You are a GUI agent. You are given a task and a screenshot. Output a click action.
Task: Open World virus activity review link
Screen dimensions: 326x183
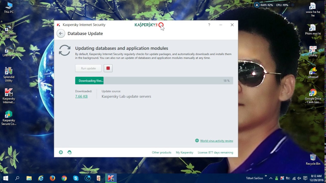216,141
